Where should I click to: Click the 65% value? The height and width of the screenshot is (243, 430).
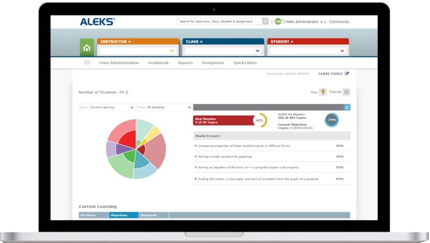(339, 179)
